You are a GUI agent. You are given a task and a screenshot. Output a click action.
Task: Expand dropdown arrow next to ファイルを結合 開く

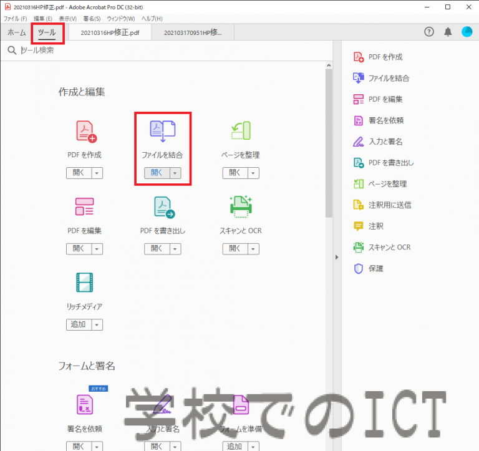coord(175,173)
